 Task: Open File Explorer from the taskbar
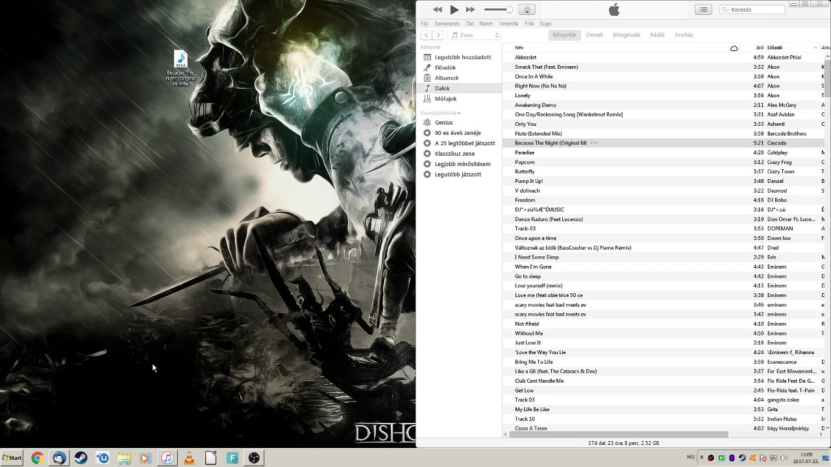point(124,458)
